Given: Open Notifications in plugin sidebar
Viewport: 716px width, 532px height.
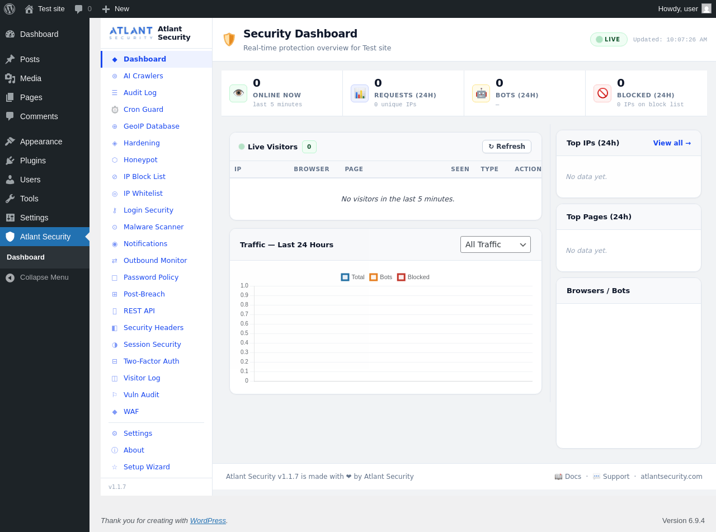Looking at the screenshot, I should point(156,244).
